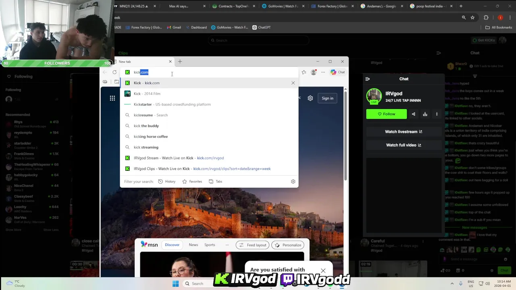
Task: Click the msn logo
Action: (x=149, y=244)
